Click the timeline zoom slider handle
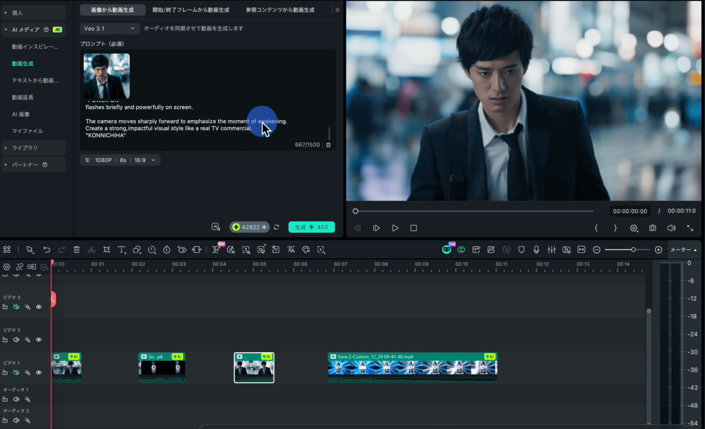Screen dimensions: 705x429 633,250
